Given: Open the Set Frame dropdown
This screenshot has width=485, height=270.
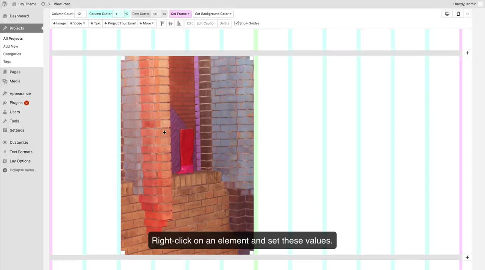Looking at the screenshot, I should [180, 14].
